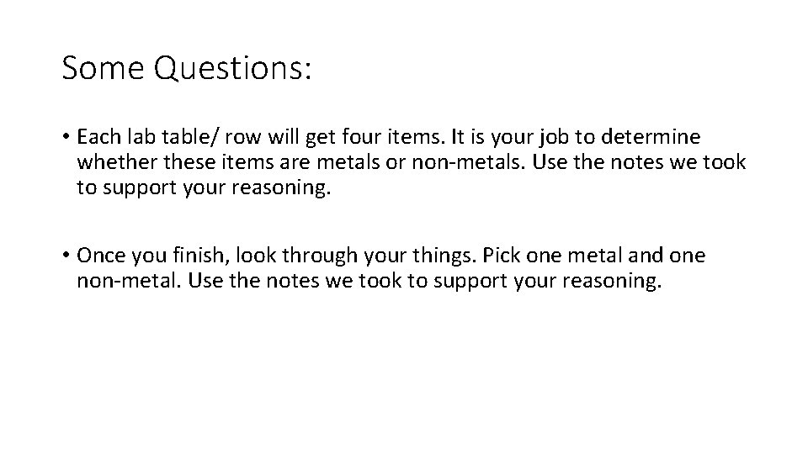Click the first bullet point marker
This screenshot has width=808, height=454.
tap(65, 136)
